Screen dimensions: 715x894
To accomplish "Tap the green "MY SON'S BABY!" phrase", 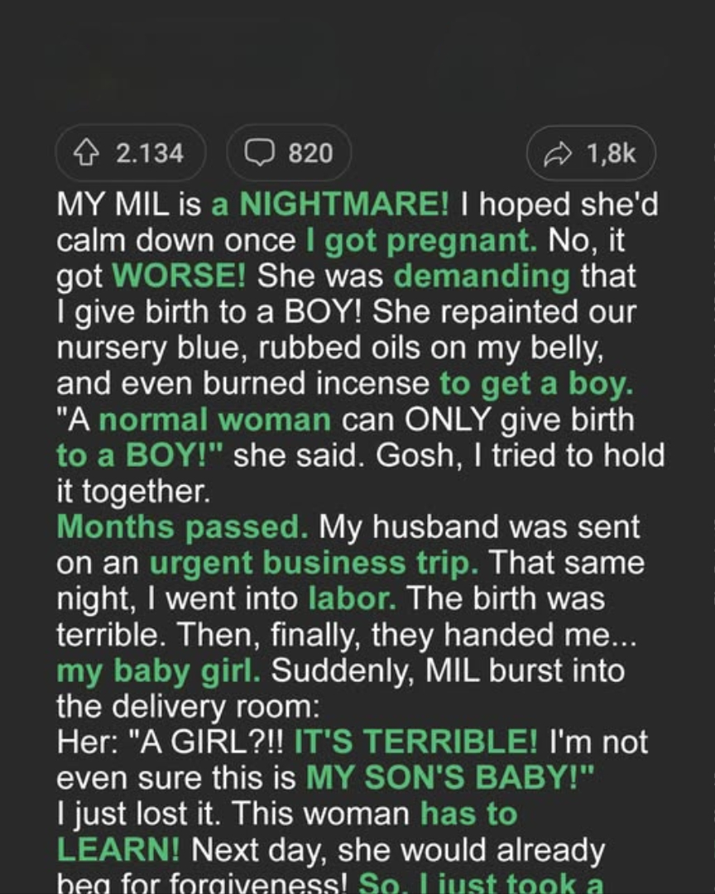I will [x=449, y=777].
